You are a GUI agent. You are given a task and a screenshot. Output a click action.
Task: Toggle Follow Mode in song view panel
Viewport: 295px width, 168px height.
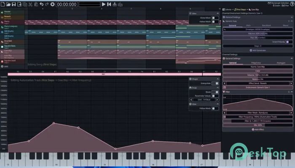click(x=215, y=22)
